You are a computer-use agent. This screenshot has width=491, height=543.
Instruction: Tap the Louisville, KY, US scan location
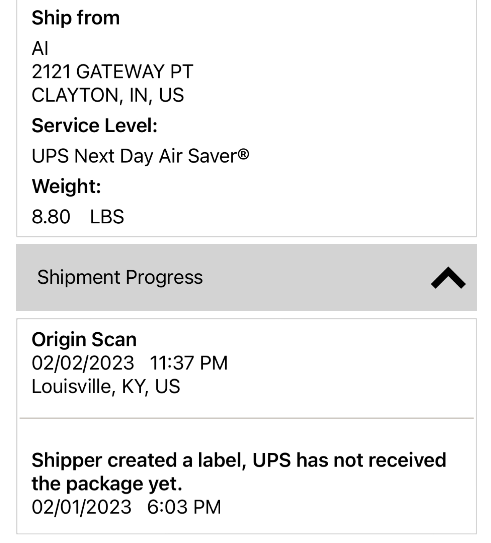(x=106, y=386)
